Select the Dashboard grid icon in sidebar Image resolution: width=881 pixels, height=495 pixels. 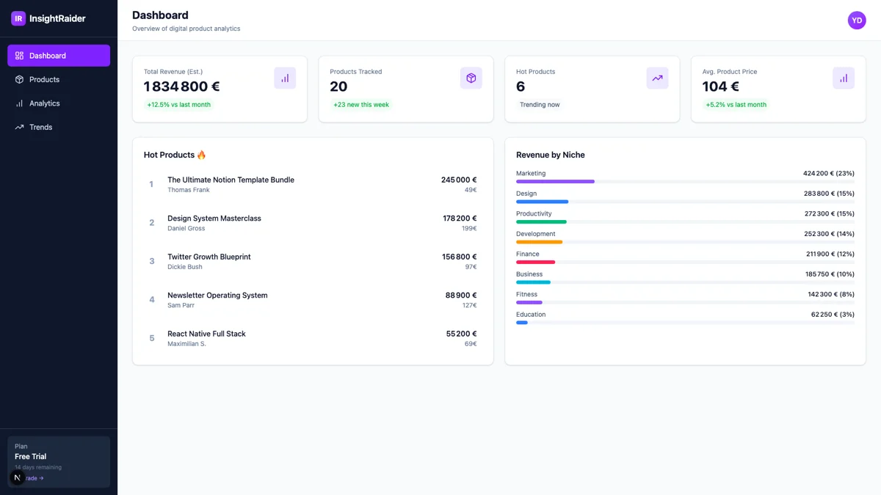(18, 55)
